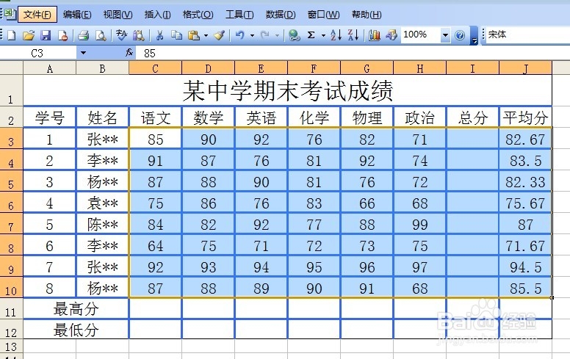
Task: Open the 插入(I) menu
Action: 157,15
